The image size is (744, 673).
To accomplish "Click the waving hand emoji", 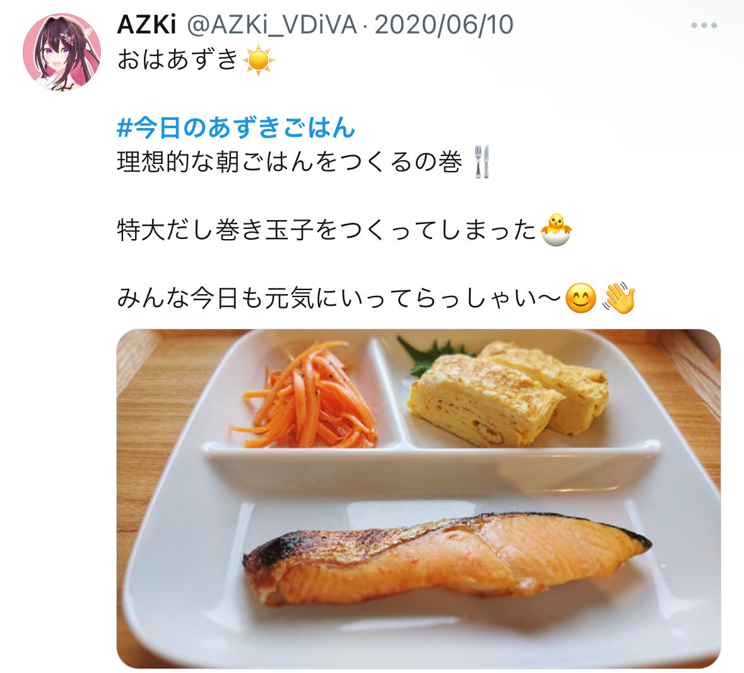I will [x=619, y=297].
